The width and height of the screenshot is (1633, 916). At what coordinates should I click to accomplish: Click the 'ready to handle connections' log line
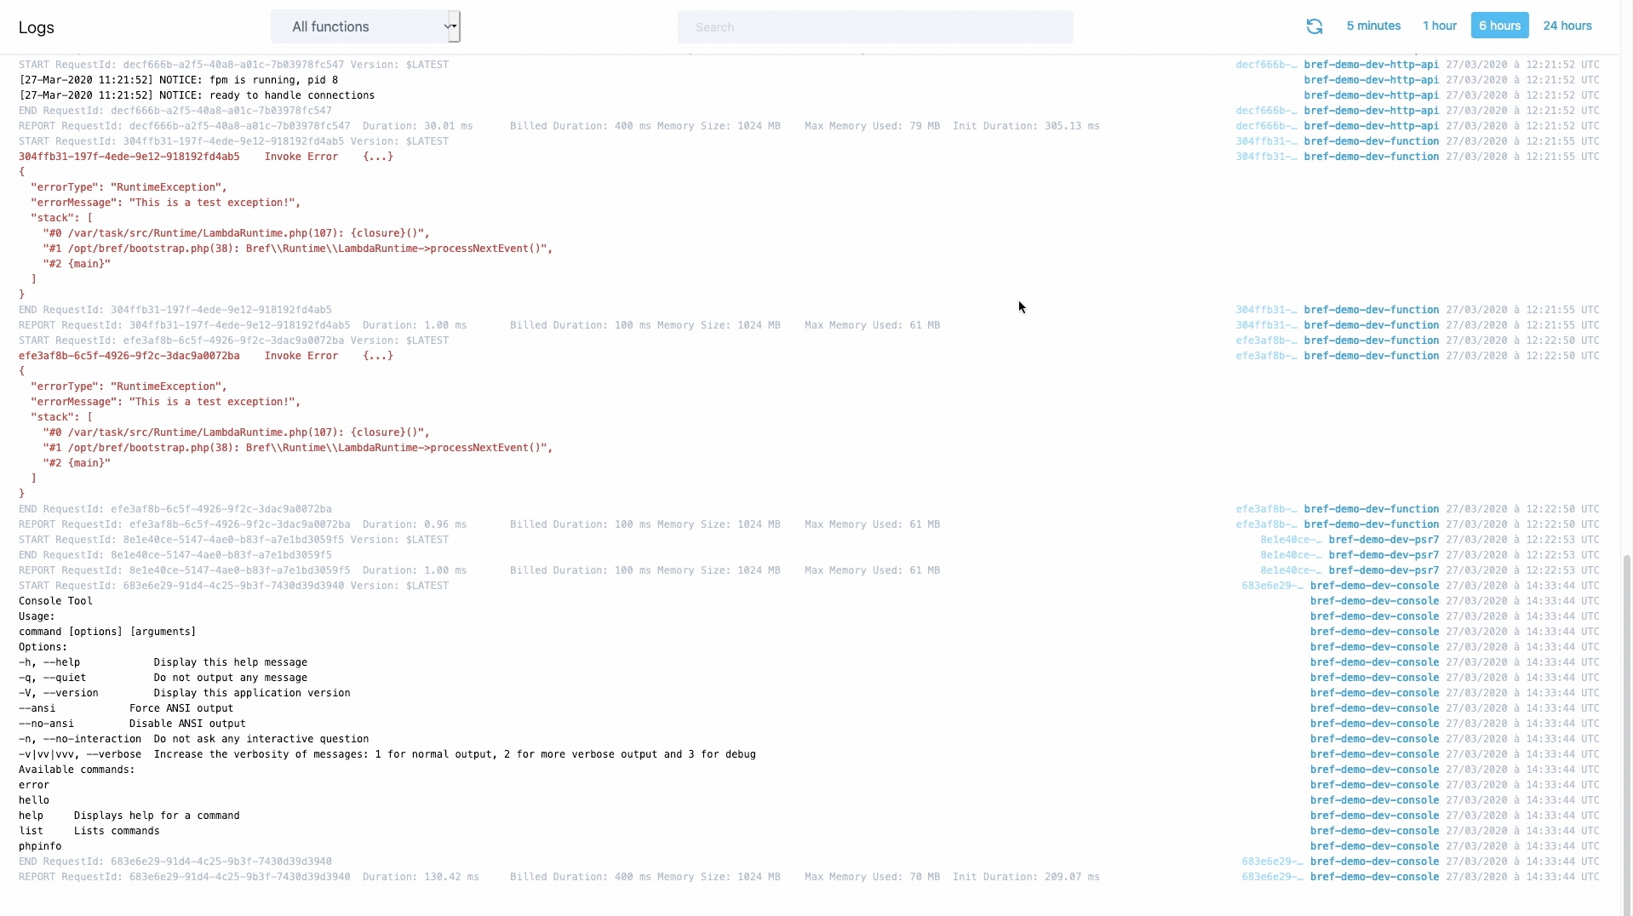pyautogui.click(x=197, y=95)
